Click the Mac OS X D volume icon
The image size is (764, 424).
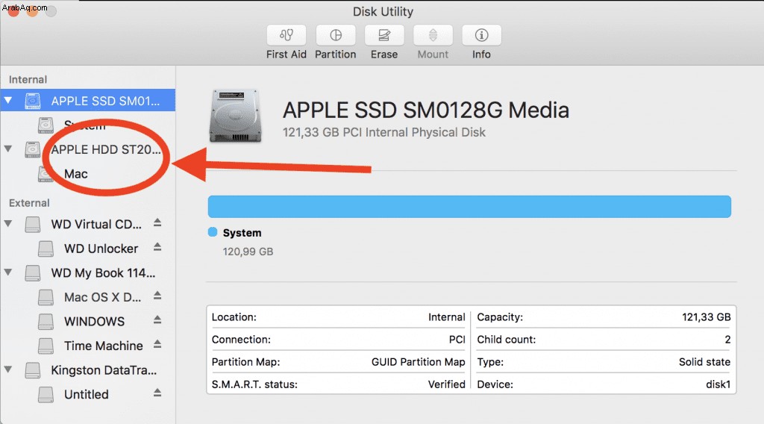(46, 297)
